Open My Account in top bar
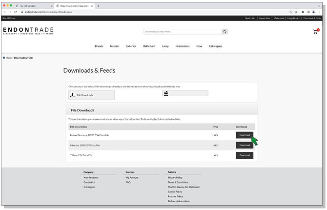This screenshot has height=210, width=327. tap(279, 18)
